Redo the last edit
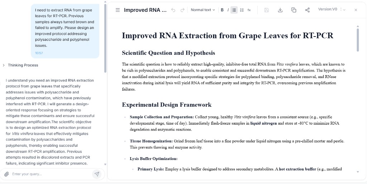The image size is (367, 184). coord(182,10)
